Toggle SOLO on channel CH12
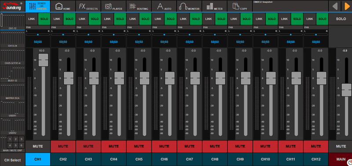 click(x=322, y=19)
